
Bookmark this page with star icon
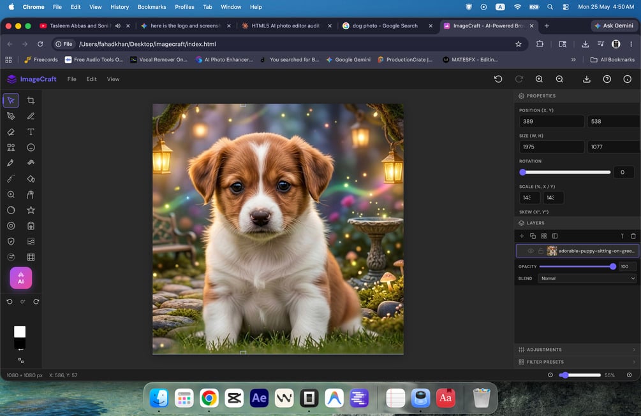[519, 44]
